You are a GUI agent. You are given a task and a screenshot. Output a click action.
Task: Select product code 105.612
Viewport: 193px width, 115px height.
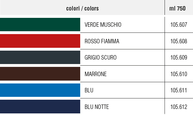coord(179,107)
